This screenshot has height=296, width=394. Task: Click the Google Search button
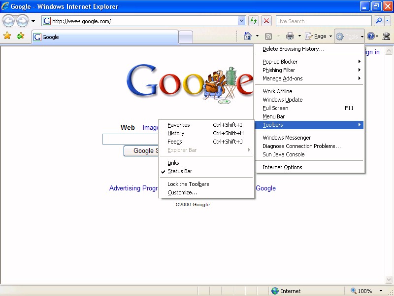[x=141, y=151]
